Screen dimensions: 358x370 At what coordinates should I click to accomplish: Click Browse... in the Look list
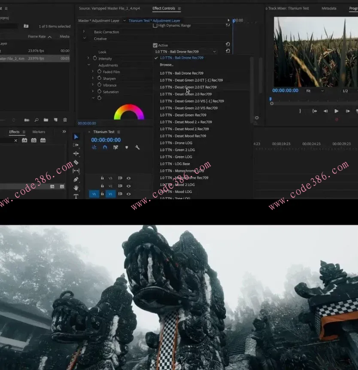(x=167, y=65)
